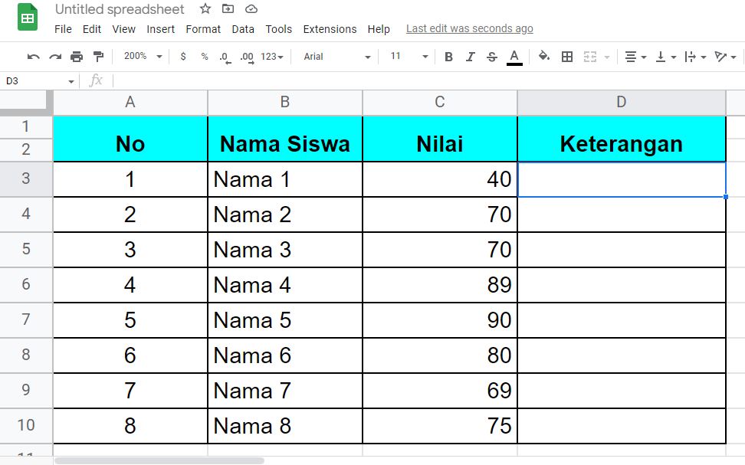Select column C header
Screen dimensions: 745x465
(440, 102)
